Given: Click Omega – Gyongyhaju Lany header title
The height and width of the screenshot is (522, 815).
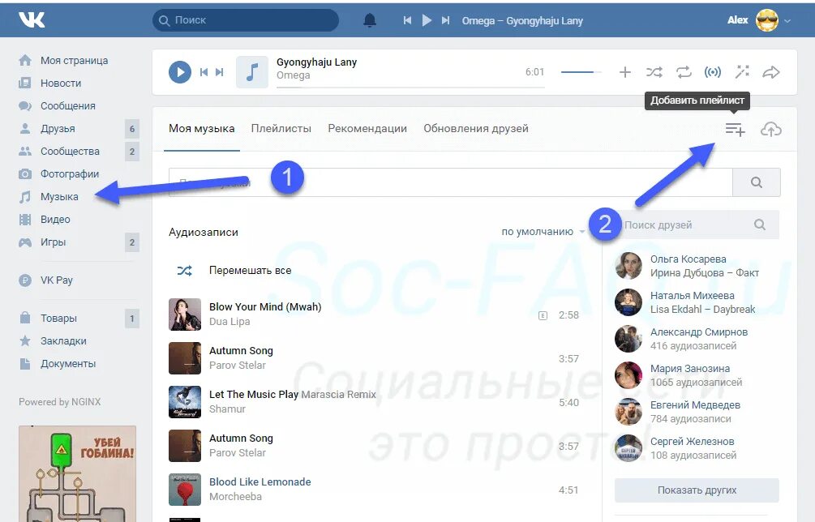Looking at the screenshot, I should (522, 21).
